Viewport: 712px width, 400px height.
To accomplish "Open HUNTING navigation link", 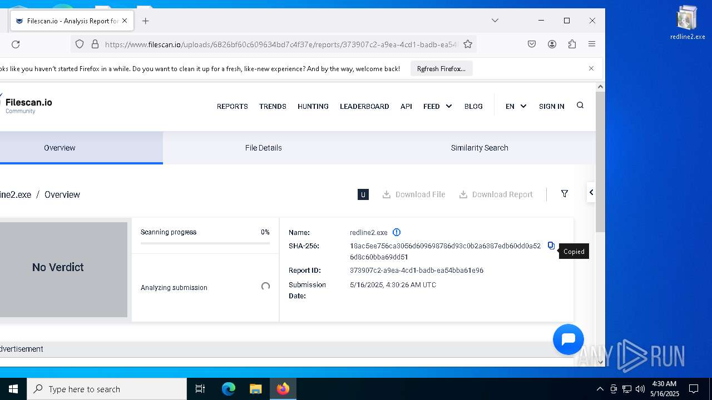I will pyautogui.click(x=313, y=106).
